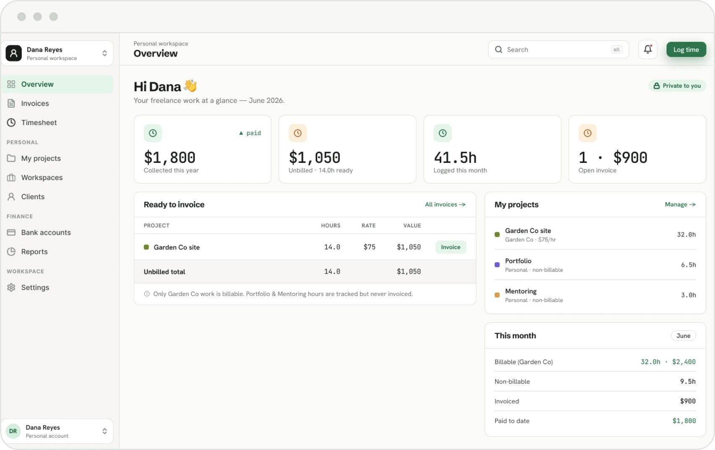The image size is (715, 450).
Task: Click orange dot beside Mentoring project
Action: pyautogui.click(x=497, y=295)
